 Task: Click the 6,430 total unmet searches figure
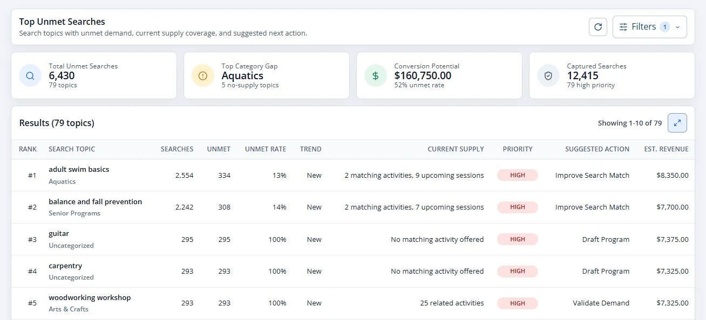tap(62, 76)
